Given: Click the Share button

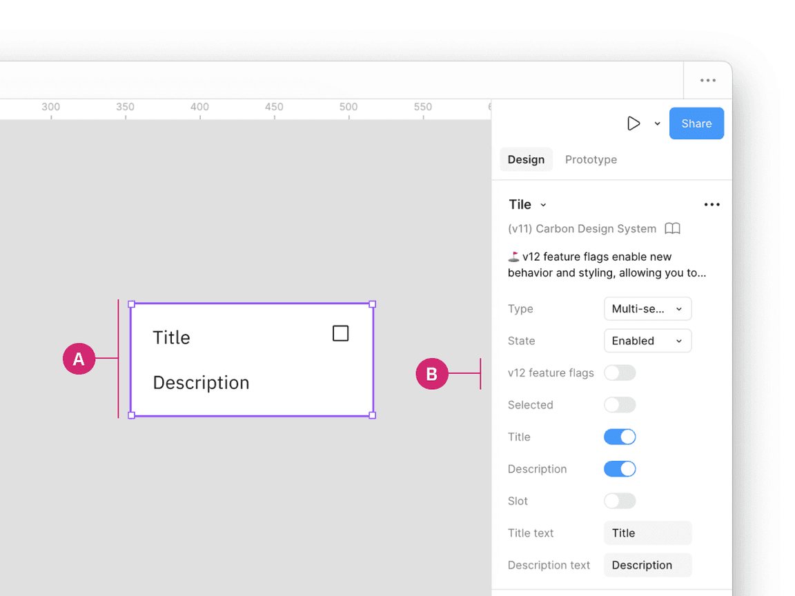Looking at the screenshot, I should [x=696, y=123].
